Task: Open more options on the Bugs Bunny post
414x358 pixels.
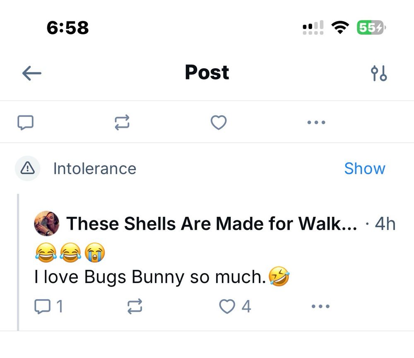Action: pos(320,307)
